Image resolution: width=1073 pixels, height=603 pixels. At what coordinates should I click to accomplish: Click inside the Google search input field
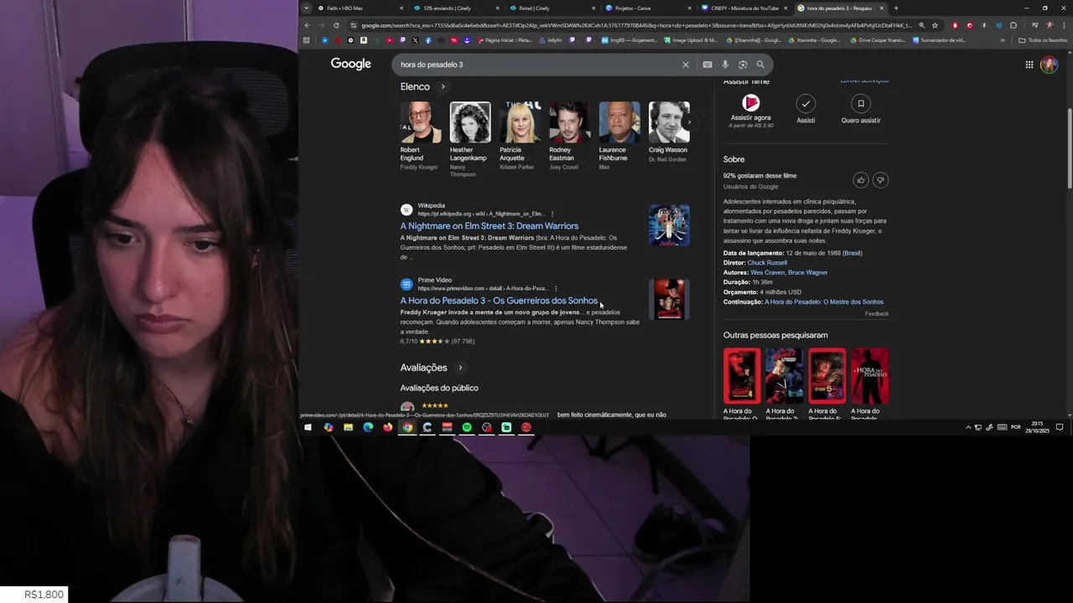[536, 64]
